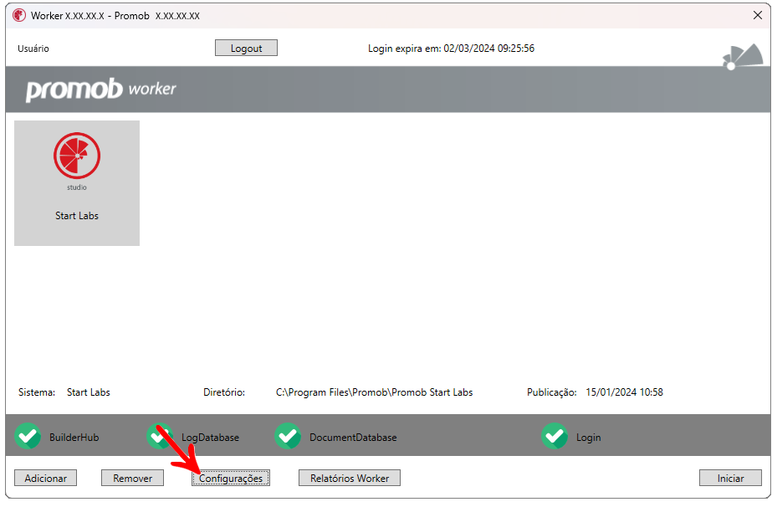Click the Adicionar button
The image size is (777, 507).
click(x=46, y=479)
